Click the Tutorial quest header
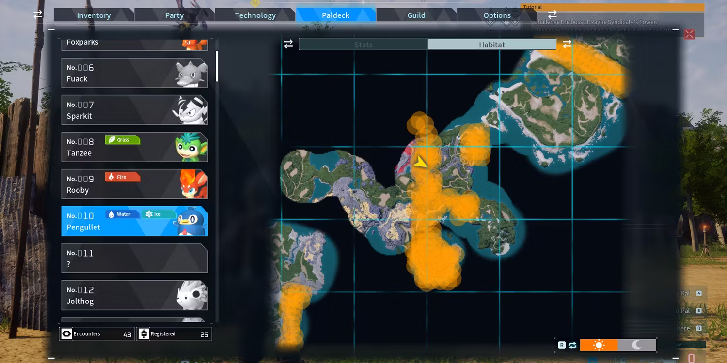This screenshot has width=727, height=363. click(612, 7)
